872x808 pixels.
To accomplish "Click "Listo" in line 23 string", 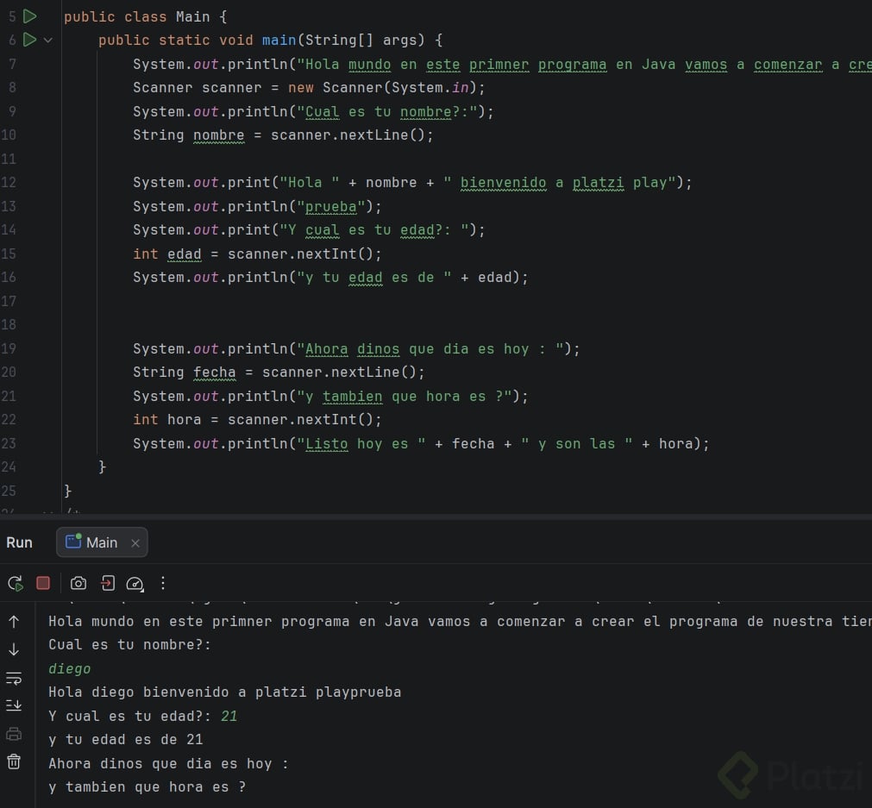I will 326,444.
